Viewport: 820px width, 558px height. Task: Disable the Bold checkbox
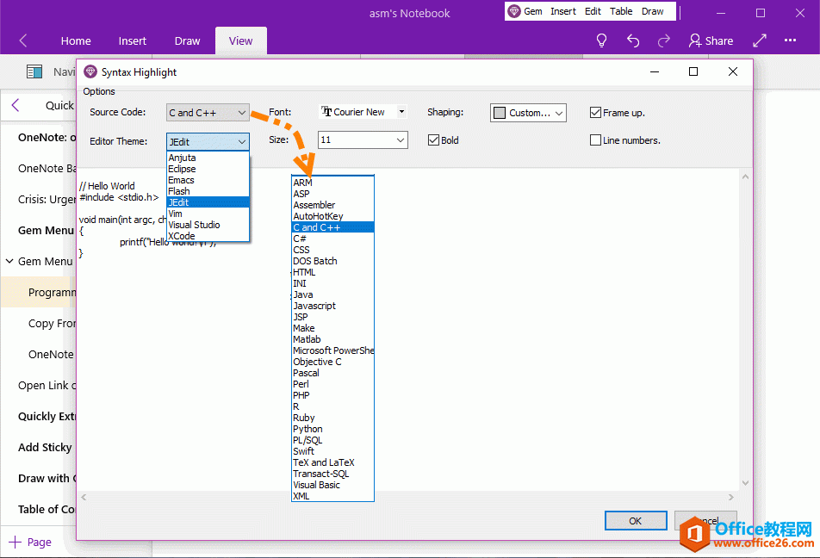click(434, 140)
